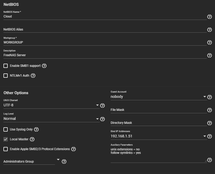
Task: Click into the Directory Mask field
Action: 158,123
